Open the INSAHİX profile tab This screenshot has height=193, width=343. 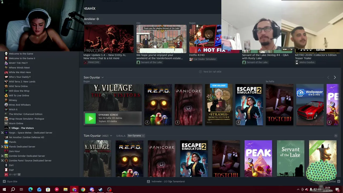[x=90, y=9]
